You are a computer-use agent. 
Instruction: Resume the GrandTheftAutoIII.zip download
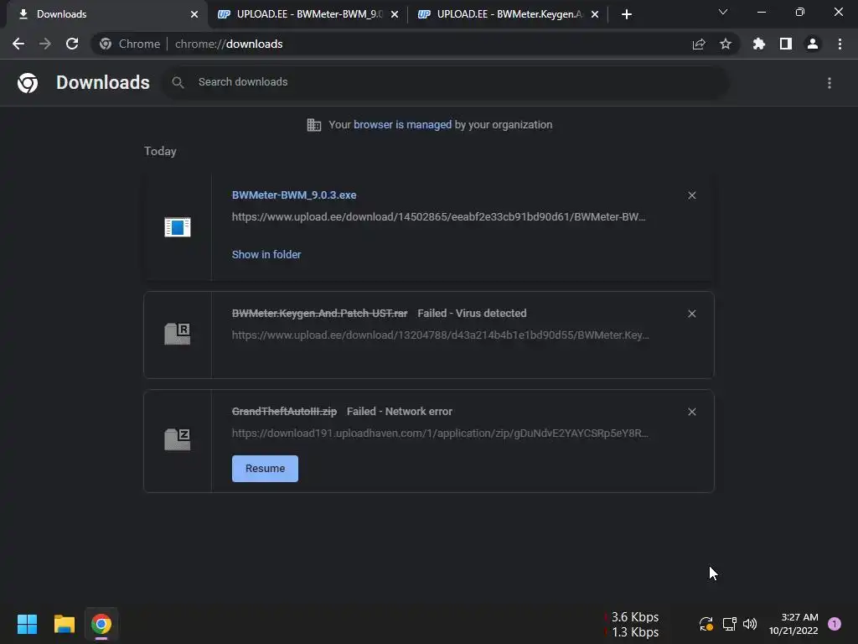[x=265, y=469]
